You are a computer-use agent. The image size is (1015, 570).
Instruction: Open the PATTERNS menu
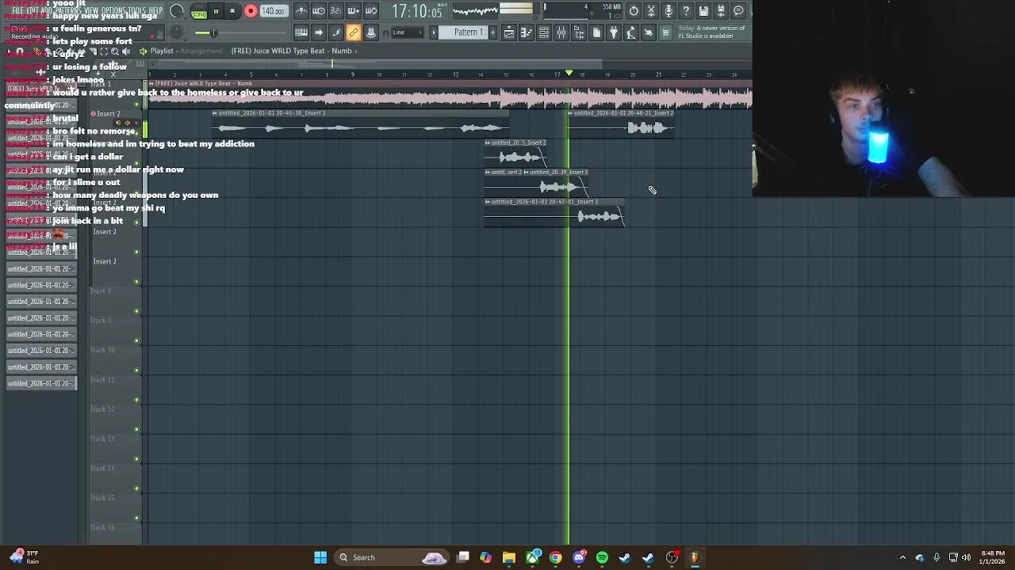67,11
